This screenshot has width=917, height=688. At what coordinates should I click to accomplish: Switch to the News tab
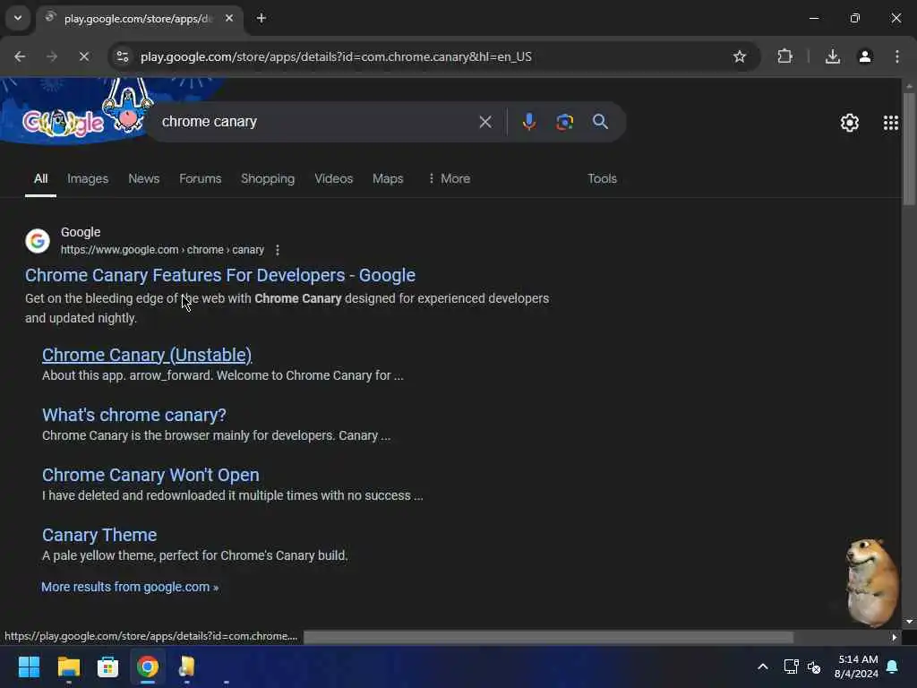pyautogui.click(x=144, y=178)
